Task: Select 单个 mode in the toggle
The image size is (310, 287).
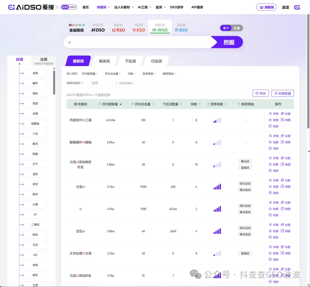Action: pos(226,28)
